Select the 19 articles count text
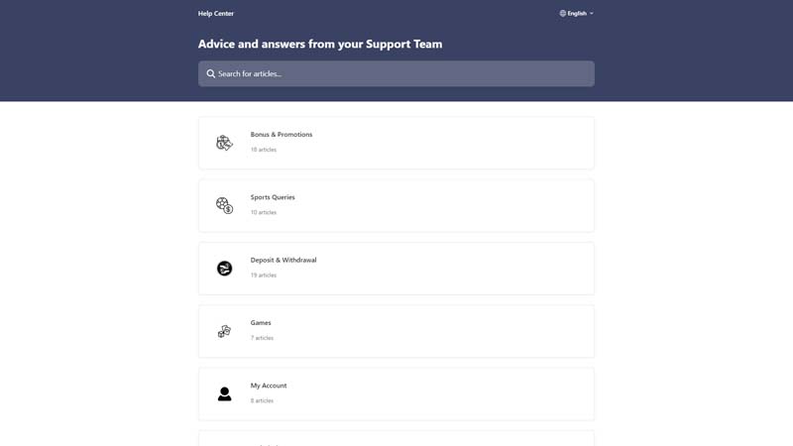This screenshot has width=793, height=446. click(264, 276)
